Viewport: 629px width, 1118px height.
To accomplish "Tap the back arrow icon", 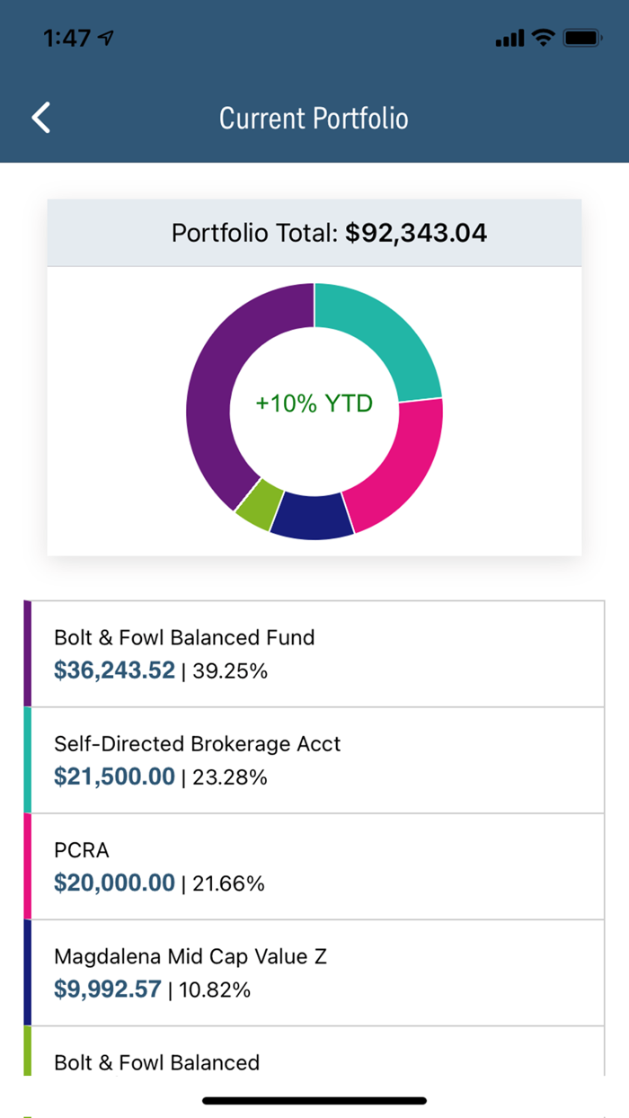I will pos(41,118).
